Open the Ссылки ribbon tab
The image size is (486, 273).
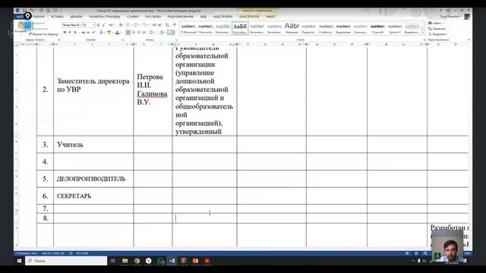point(132,17)
